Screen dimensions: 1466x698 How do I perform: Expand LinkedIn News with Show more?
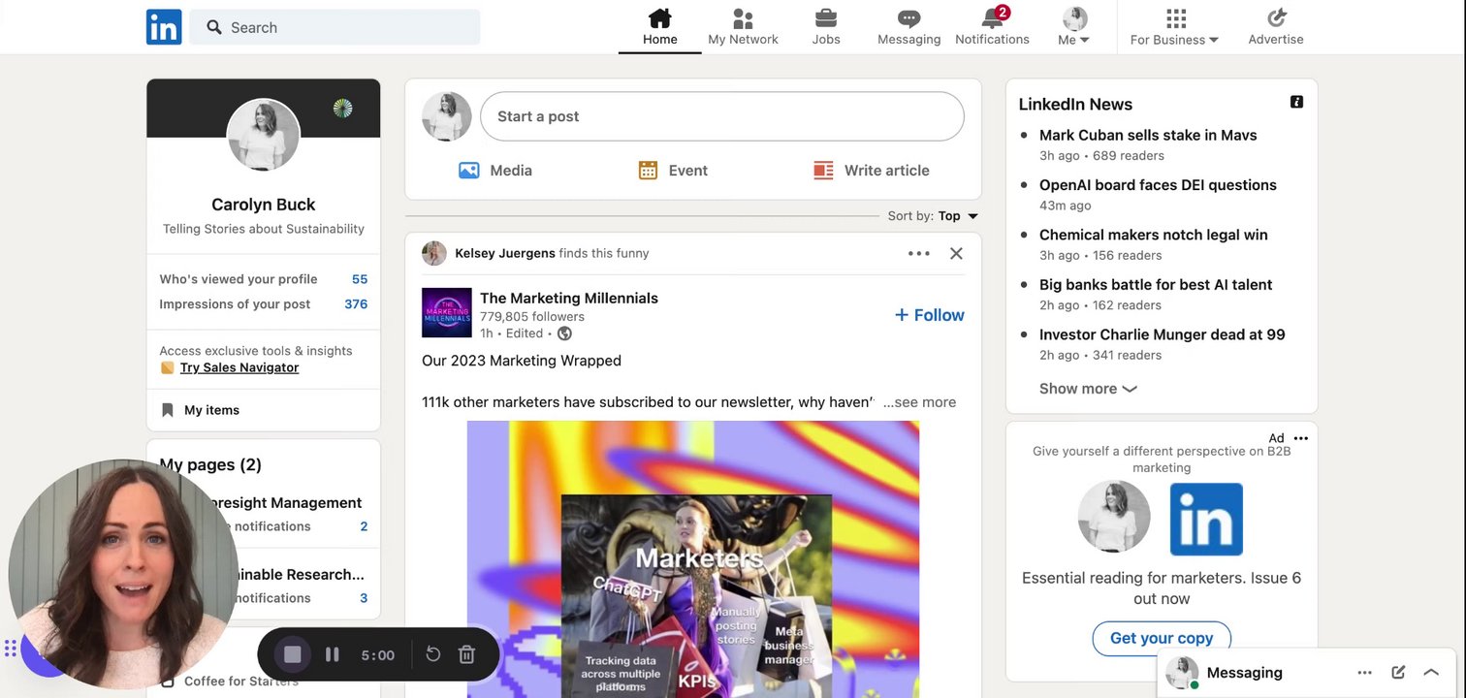(1088, 389)
